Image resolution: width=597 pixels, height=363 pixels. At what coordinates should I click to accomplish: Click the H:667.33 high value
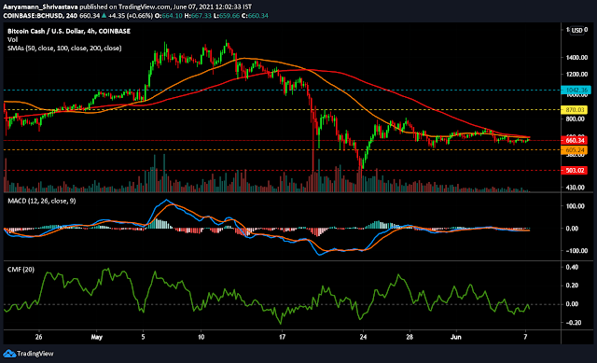[198, 16]
